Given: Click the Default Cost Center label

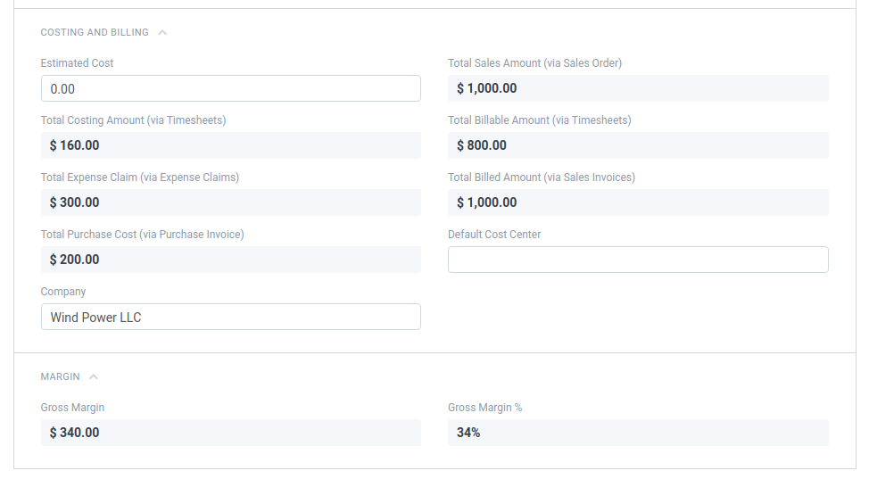Looking at the screenshot, I should 494,235.
